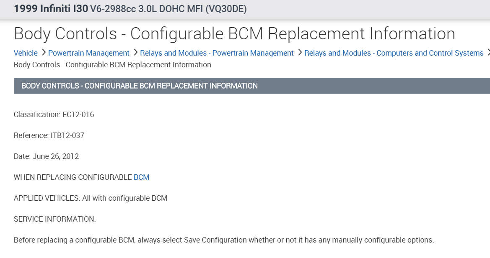
Task: Open Relays and Modules - Powertrain Management link
Action: [217, 53]
